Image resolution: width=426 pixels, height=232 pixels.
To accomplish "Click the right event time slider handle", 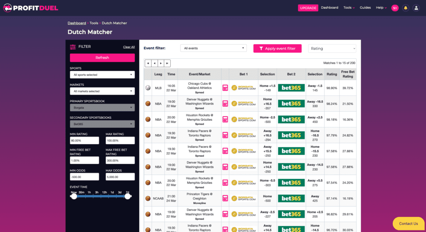I will click(127, 196).
